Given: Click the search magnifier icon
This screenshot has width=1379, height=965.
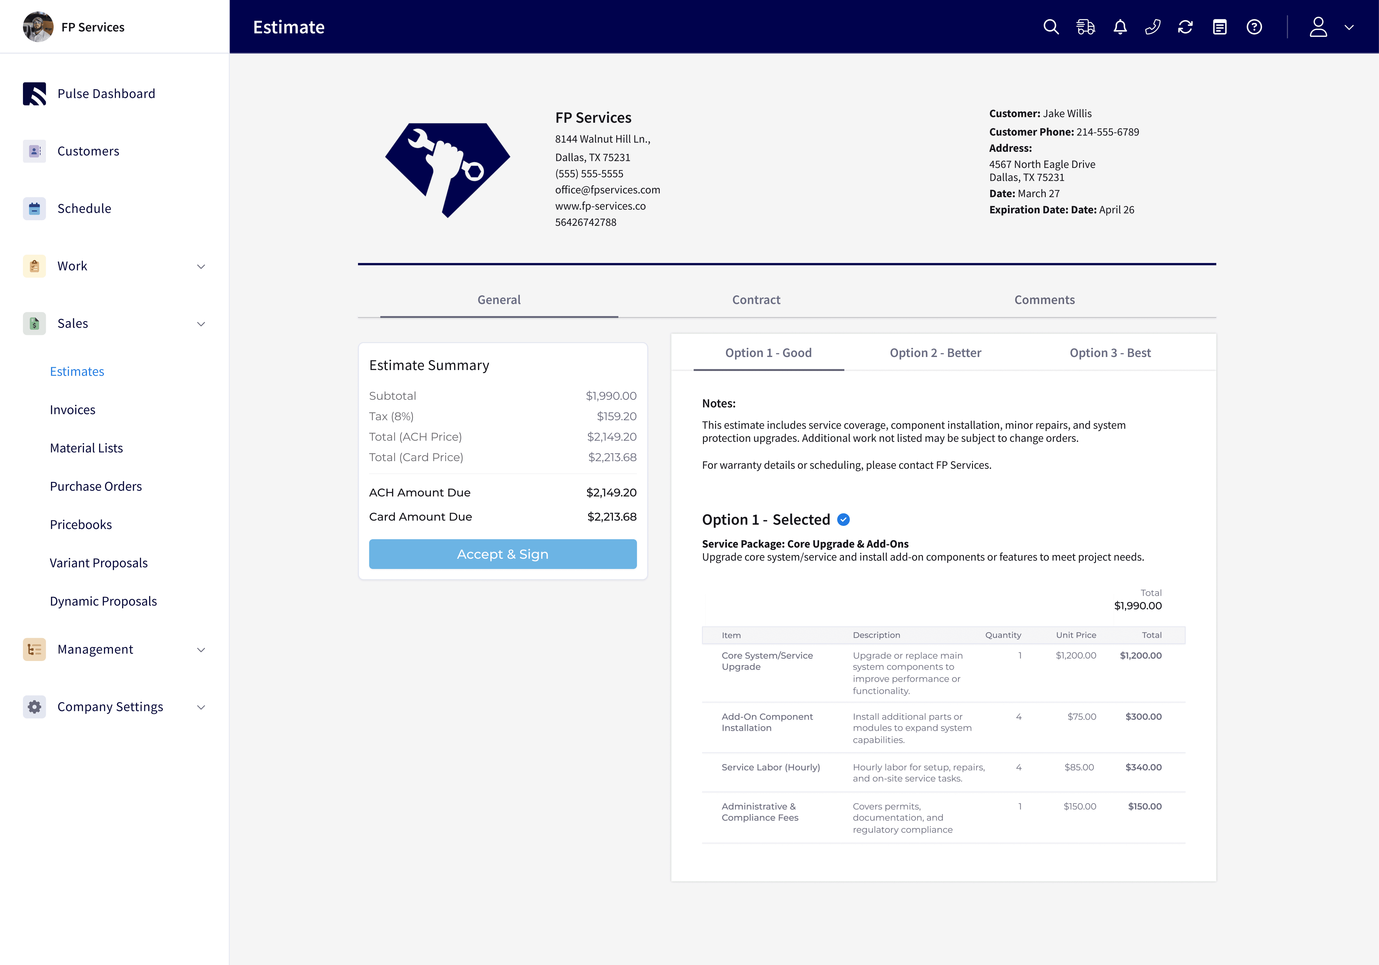Looking at the screenshot, I should [x=1050, y=27].
